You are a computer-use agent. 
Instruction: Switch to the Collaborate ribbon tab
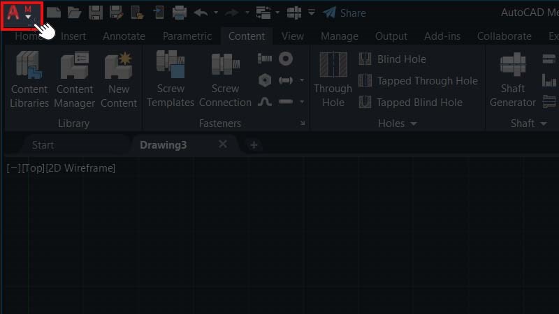[x=504, y=36]
